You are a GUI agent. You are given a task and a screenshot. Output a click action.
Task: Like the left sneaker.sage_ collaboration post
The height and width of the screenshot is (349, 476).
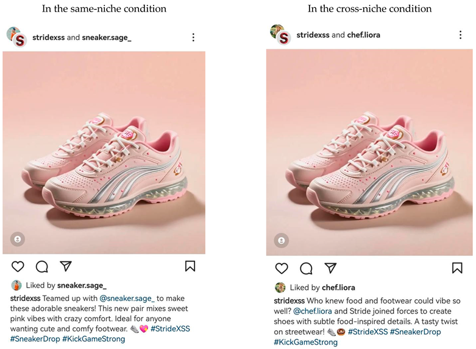coord(18,266)
